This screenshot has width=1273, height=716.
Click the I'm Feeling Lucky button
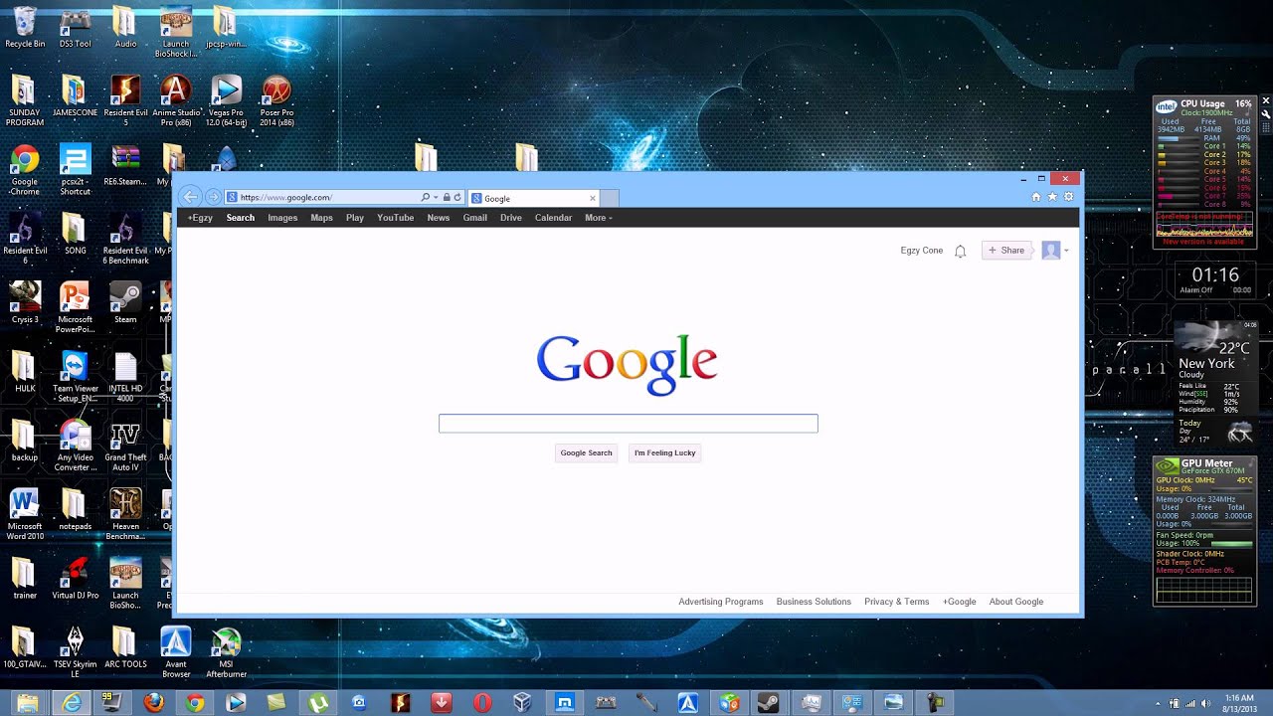[665, 452]
